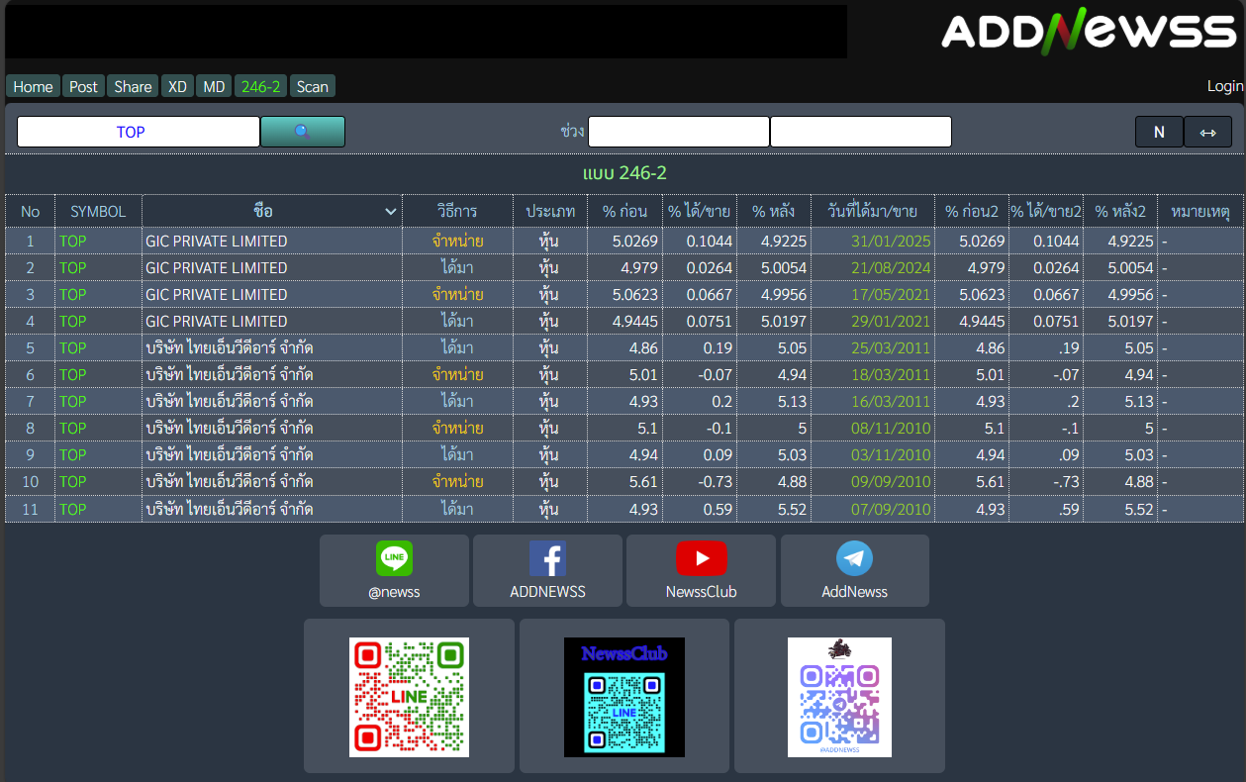This screenshot has height=782, width=1246.
Task: Click the ประเภท column header
Action: tap(551, 212)
